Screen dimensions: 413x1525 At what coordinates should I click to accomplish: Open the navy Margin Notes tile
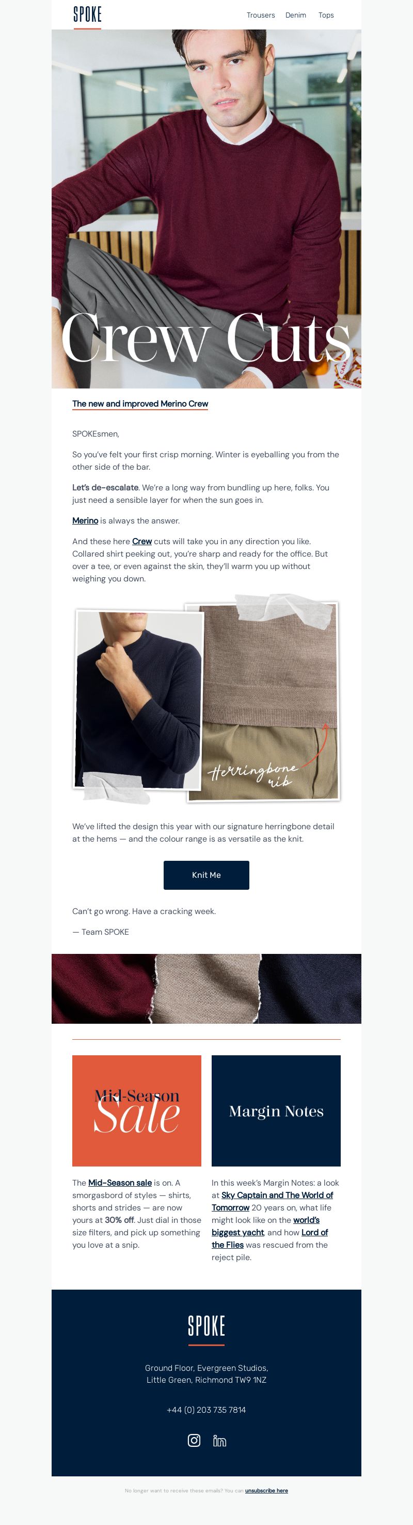(276, 1111)
